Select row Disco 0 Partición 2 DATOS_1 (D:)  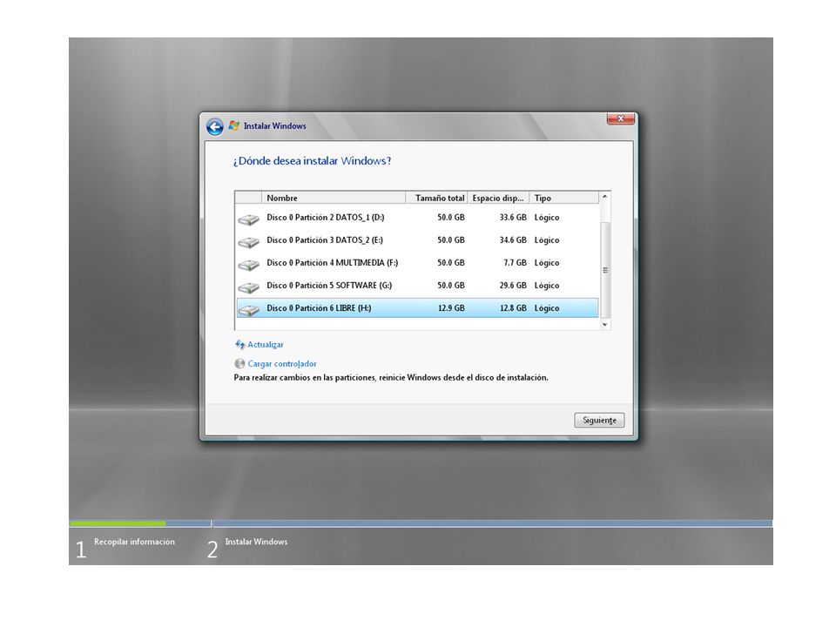coord(417,218)
